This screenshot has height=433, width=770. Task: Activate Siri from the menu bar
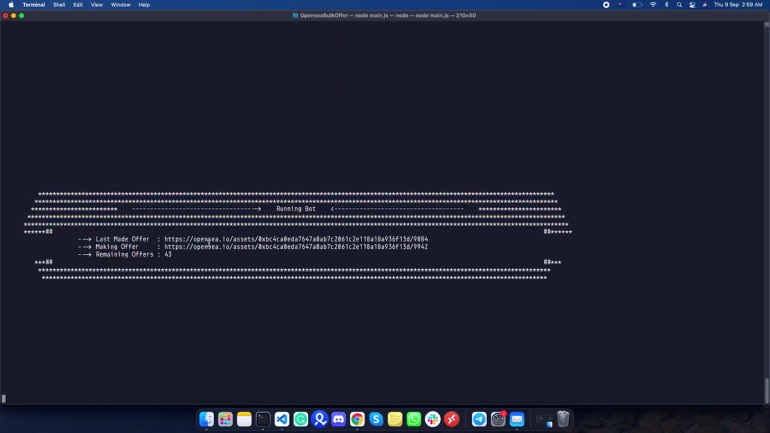[704, 5]
